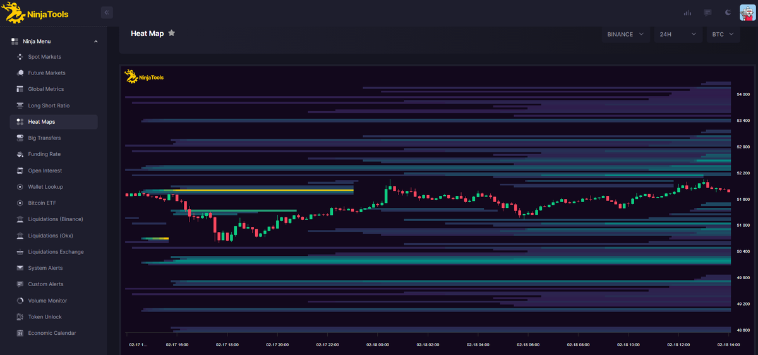Click the Liquidations (Okx) bank icon
The width and height of the screenshot is (758, 355).
click(x=20, y=236)
